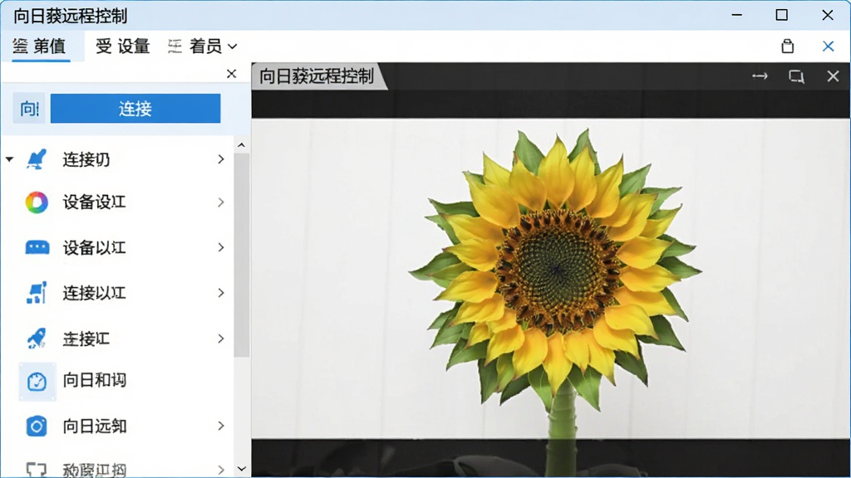The height and width of the screenshot is (478, 851).
Task: Click the clipboard icon in the top bar
Action: [x=788, y=46]
